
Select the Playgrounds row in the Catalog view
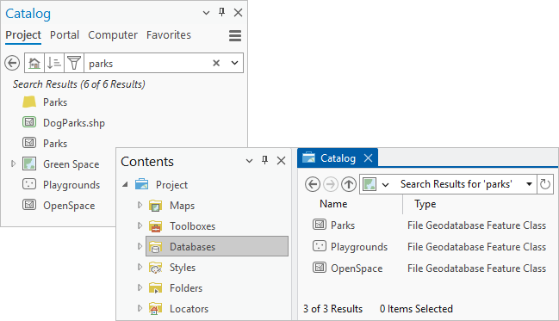click(429, 246)
